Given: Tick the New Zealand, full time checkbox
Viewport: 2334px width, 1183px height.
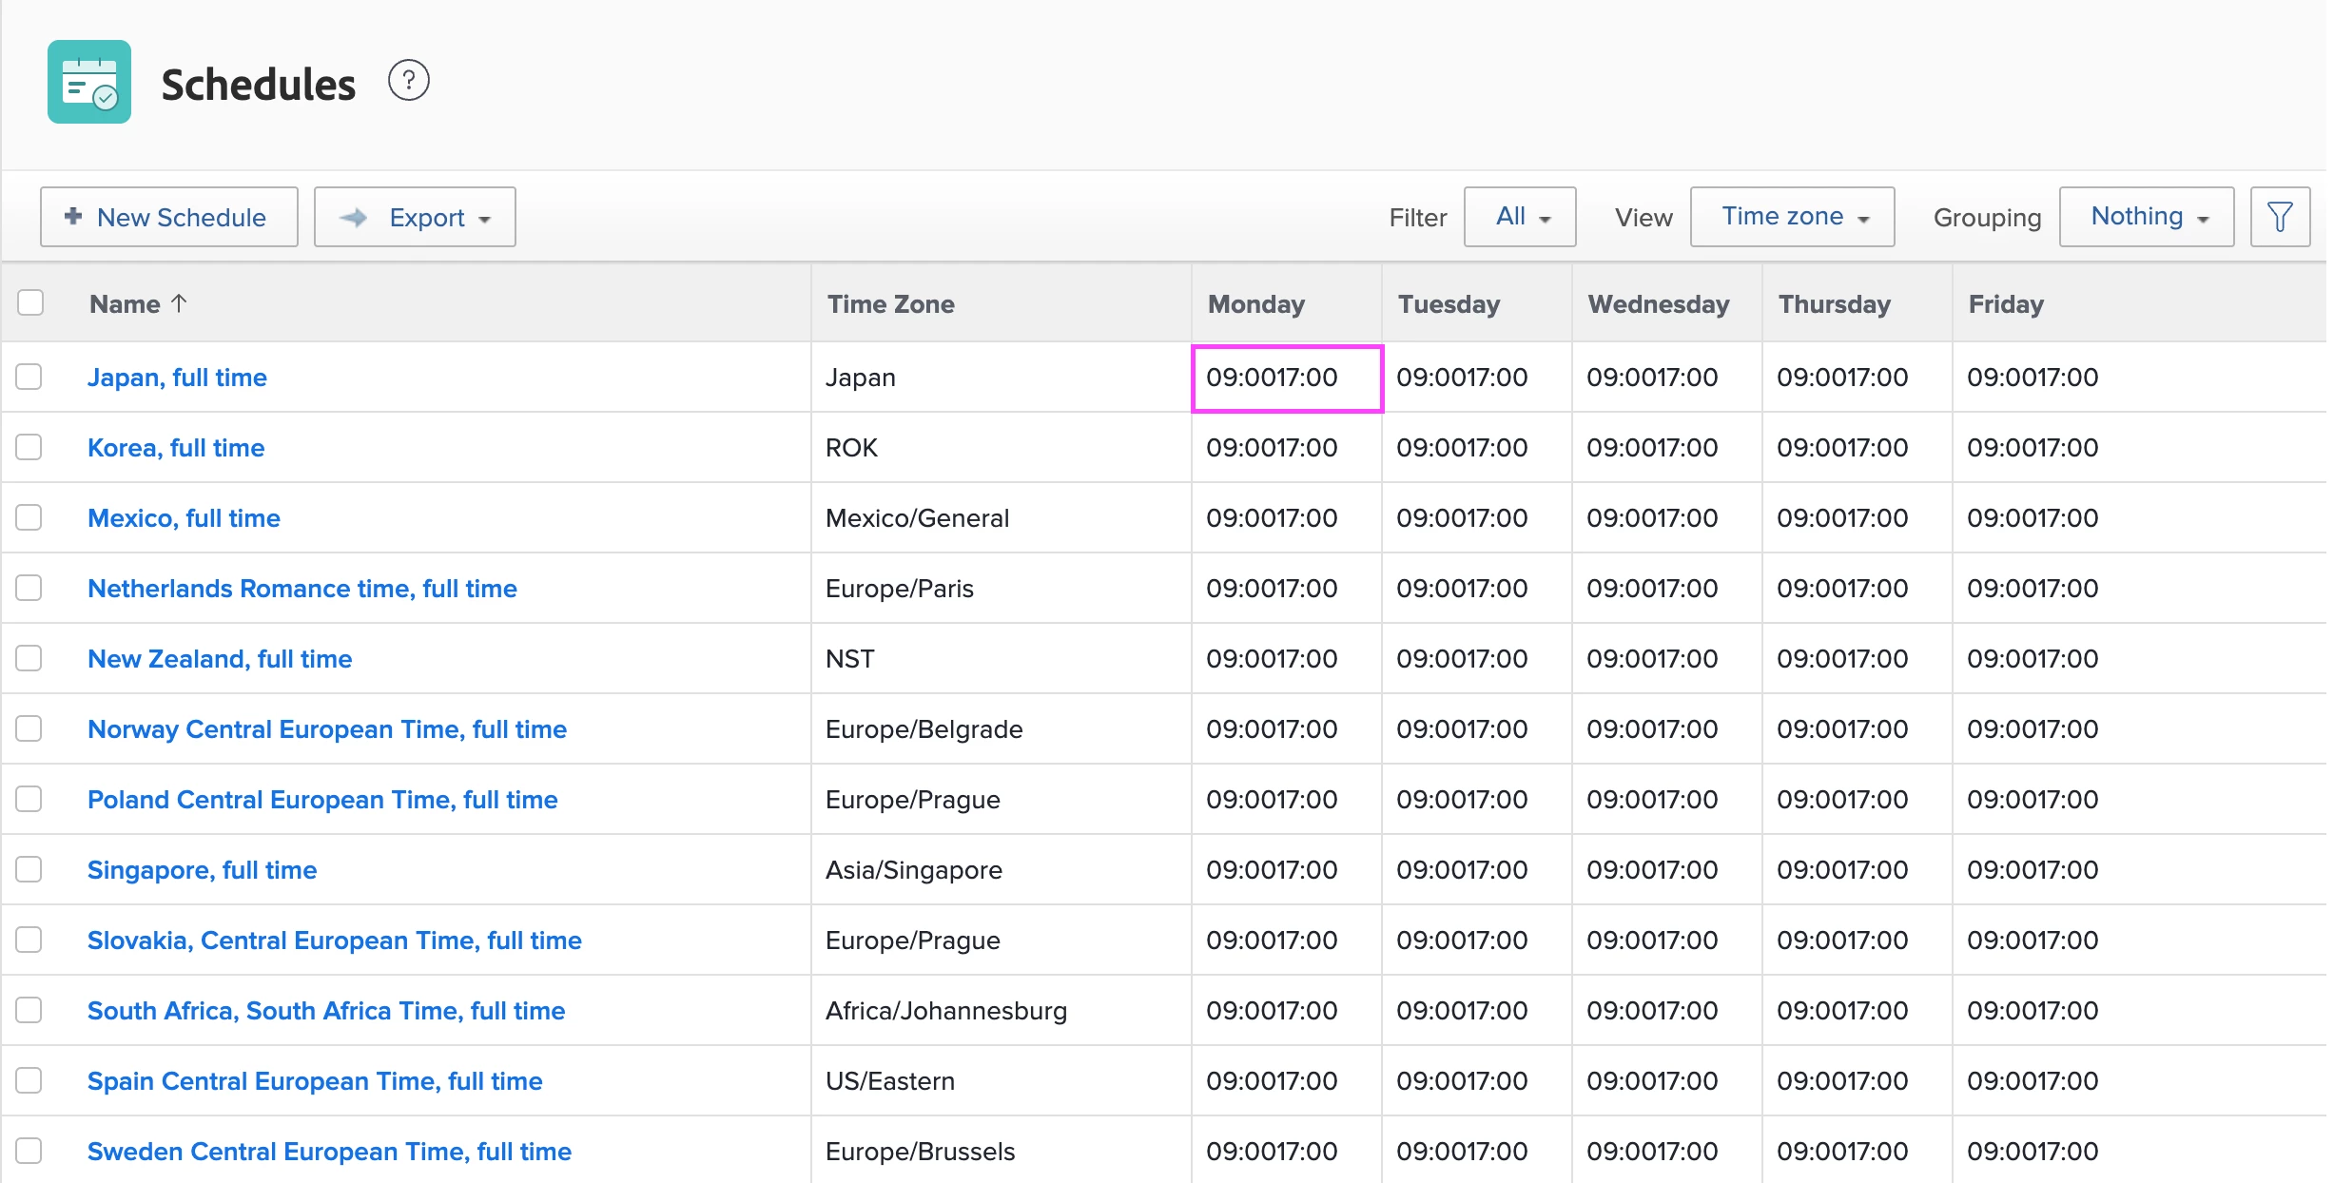Looking at the screenshot, I should pos(29,659).
